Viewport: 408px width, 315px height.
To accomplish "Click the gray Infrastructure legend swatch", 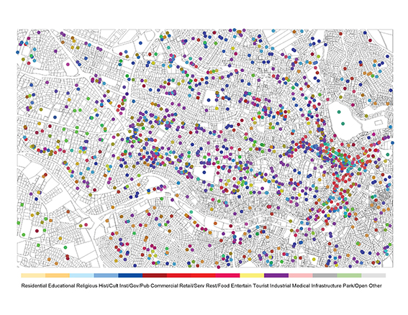I will pos(325,275).
